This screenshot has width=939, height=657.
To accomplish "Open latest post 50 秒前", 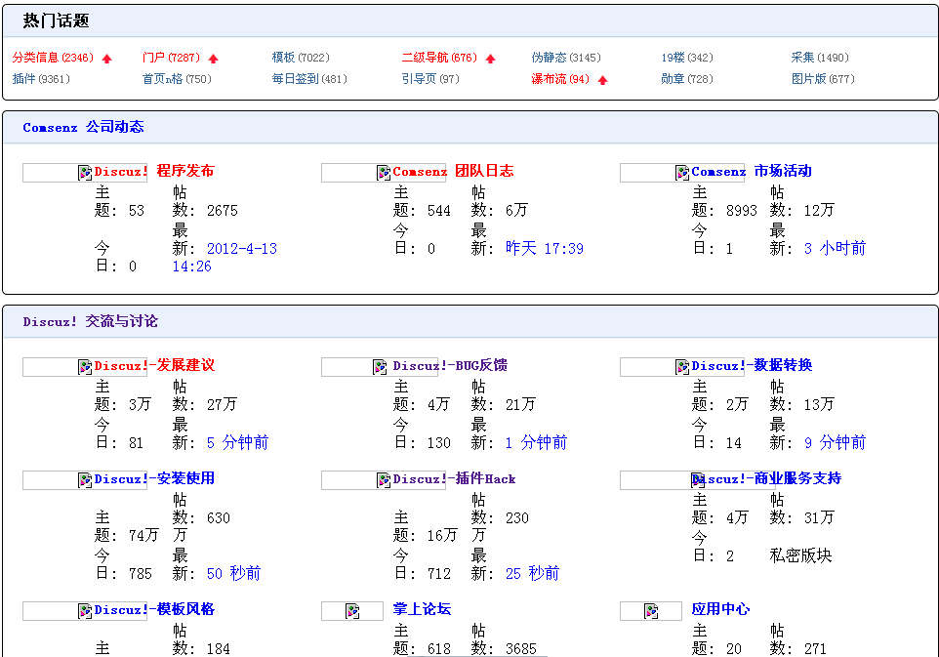I will coord(233,574).
